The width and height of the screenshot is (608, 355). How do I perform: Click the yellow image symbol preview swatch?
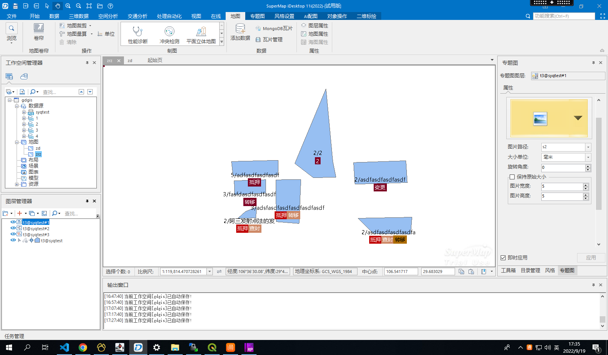549,118
